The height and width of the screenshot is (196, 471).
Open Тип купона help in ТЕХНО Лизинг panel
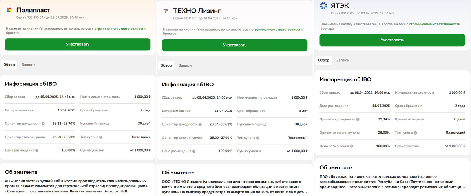pos(258,138)
